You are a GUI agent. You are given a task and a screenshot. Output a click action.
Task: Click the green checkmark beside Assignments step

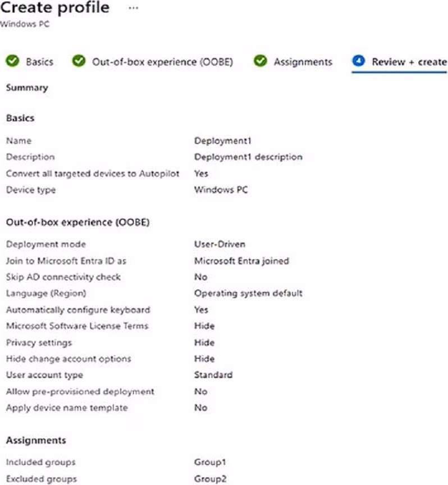point(260,61)
